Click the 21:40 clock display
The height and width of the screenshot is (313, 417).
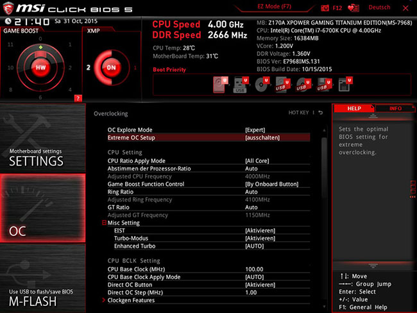click(x=31, y=22)
